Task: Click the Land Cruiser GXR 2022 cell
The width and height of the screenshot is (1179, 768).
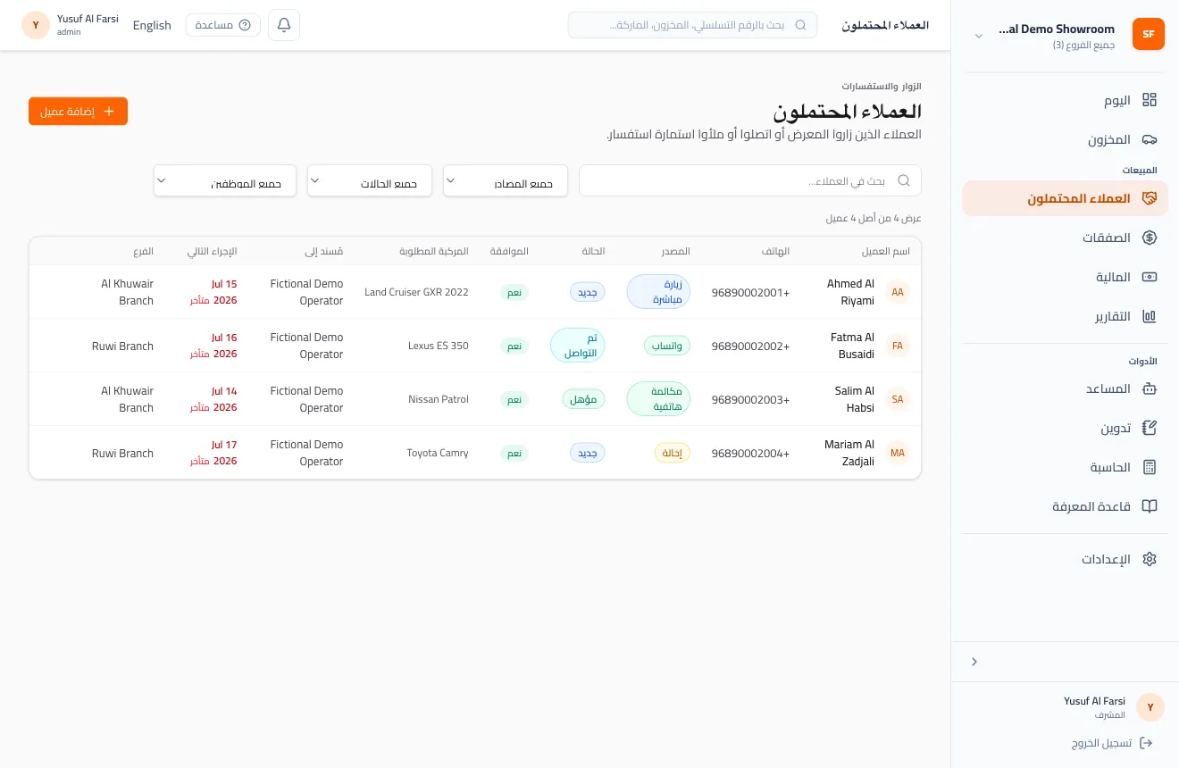Action: click(x=416, y=292)
